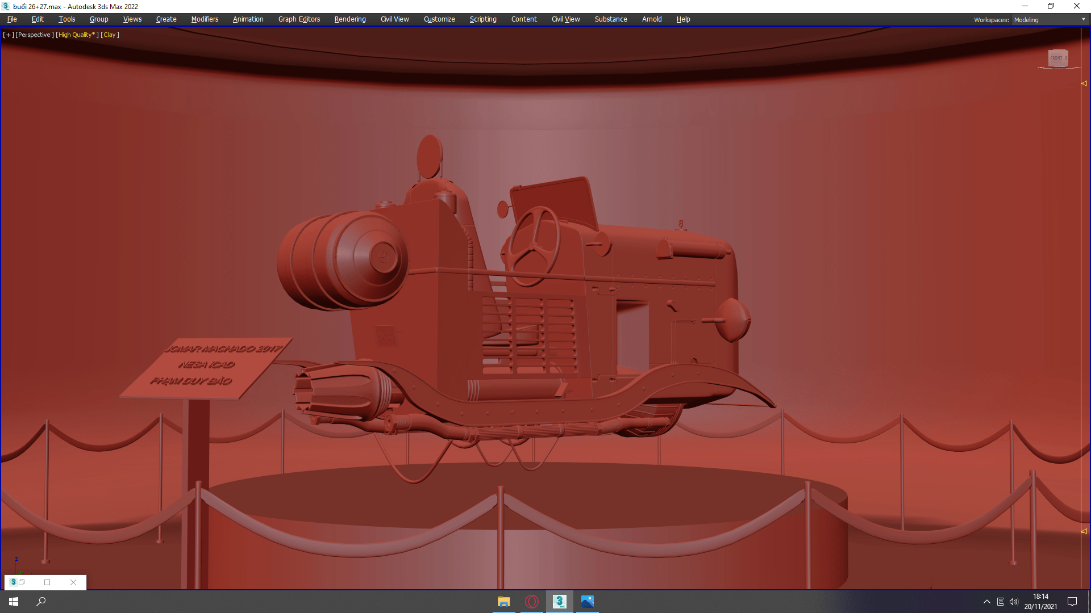Open File Explorer from taskbar
This screenshot has height=613, width=1091.
pos(503,602)
